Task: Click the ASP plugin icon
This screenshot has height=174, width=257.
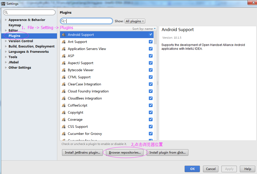Action: [64, 56]
